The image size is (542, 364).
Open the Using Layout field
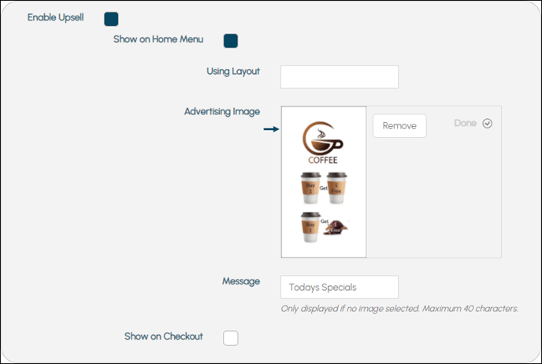tap(340, 77)
